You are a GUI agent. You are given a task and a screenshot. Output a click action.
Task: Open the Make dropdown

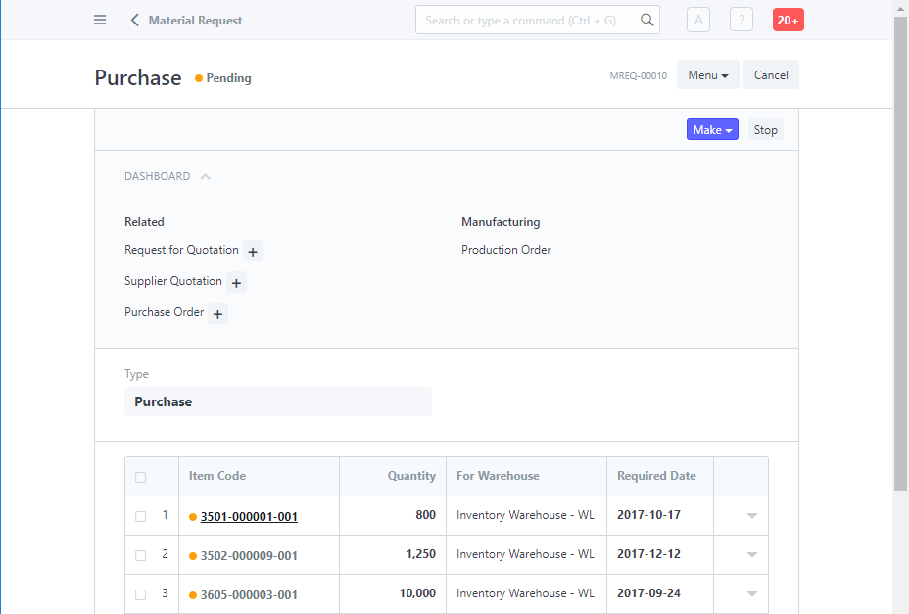click(x=712, y=130)
